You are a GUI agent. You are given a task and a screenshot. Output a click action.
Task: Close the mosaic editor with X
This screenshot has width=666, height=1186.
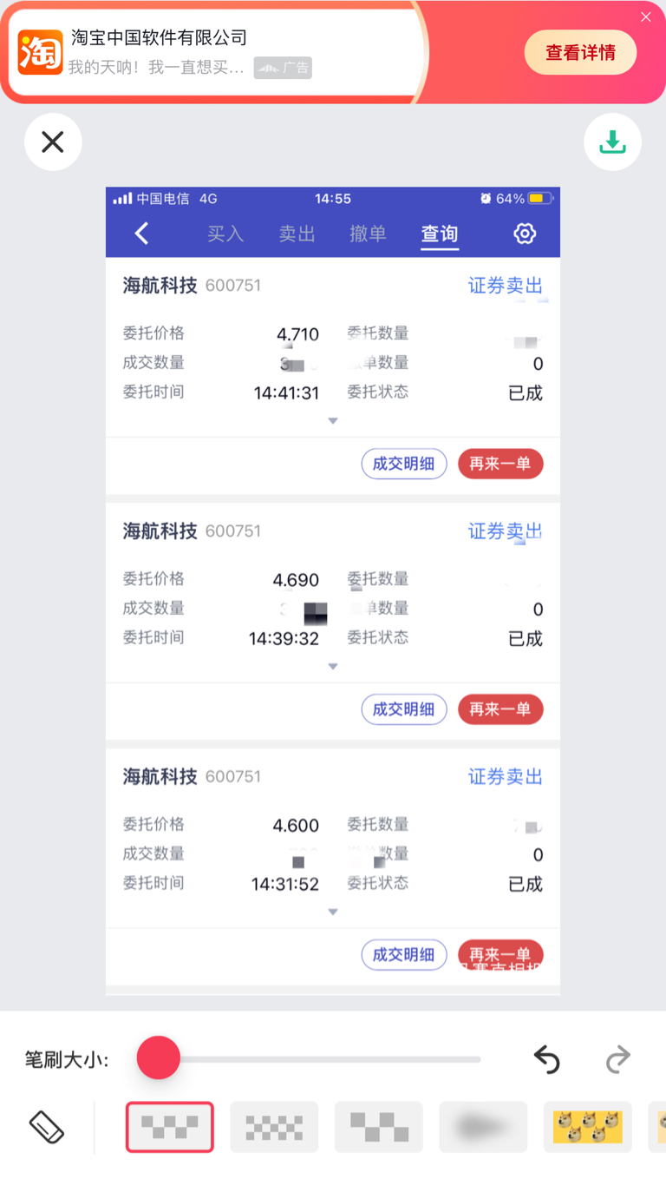tap(53, 142)
